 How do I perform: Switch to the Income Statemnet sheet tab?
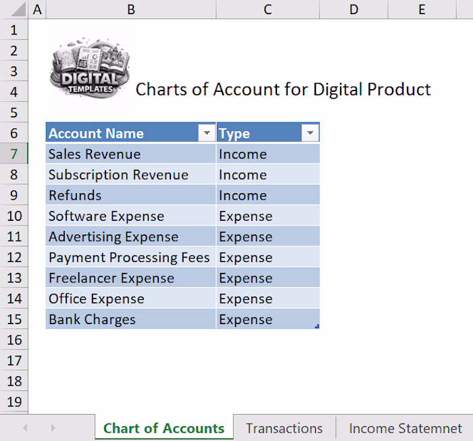405,428
